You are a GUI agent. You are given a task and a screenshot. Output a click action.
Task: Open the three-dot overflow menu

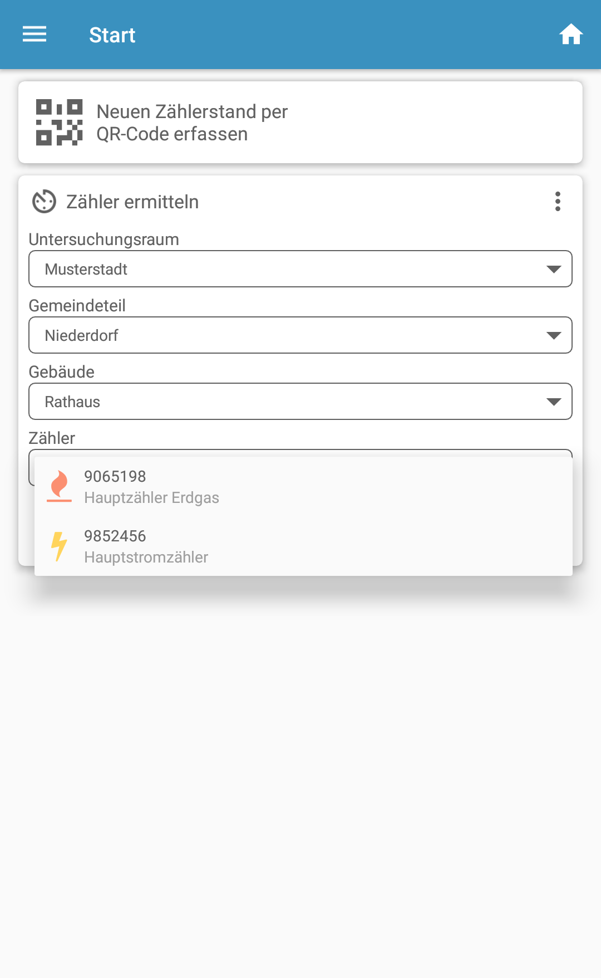558,202
